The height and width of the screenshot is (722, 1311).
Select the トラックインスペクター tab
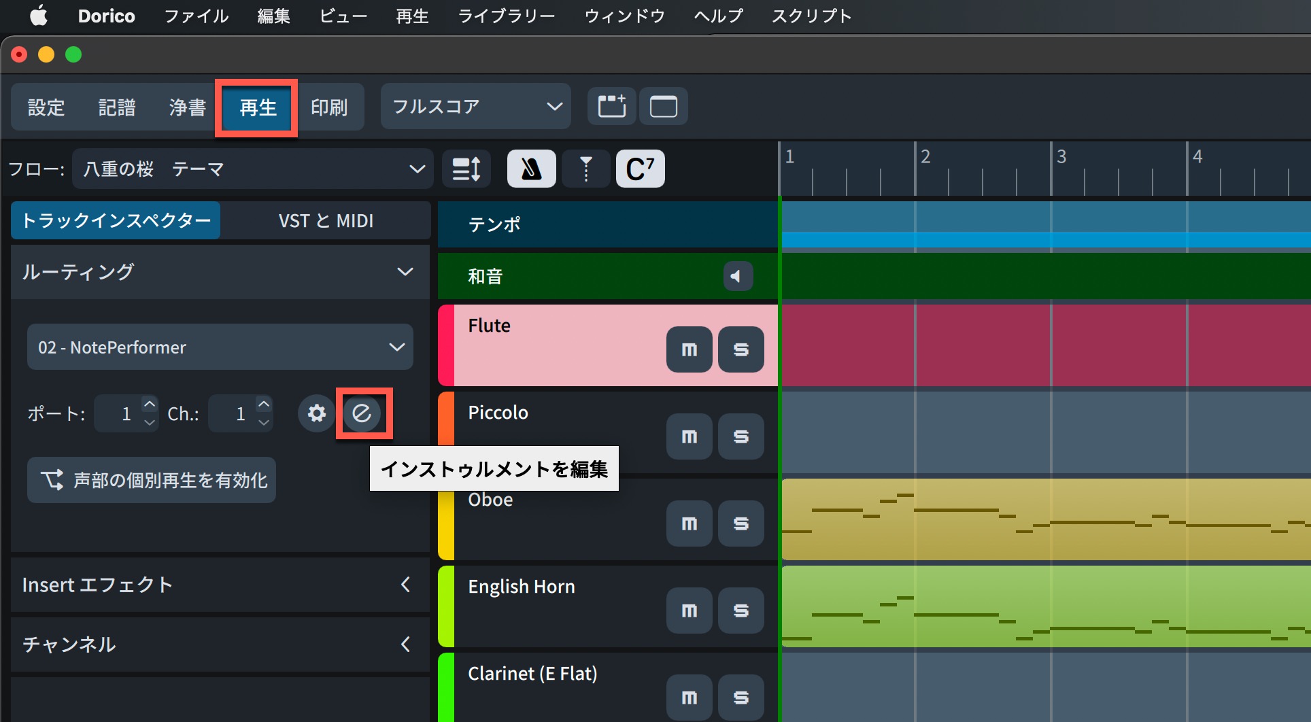(116, 220)
